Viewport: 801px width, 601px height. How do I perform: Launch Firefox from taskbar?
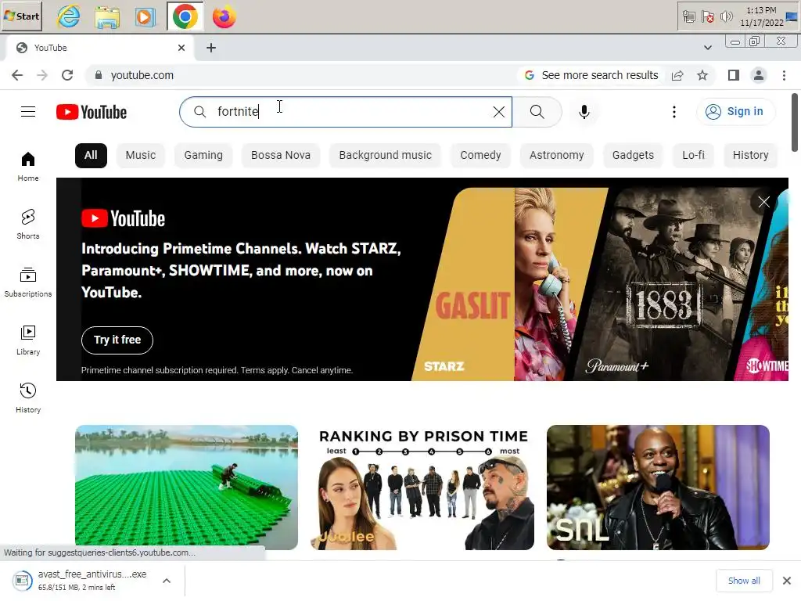coord(224,17)
